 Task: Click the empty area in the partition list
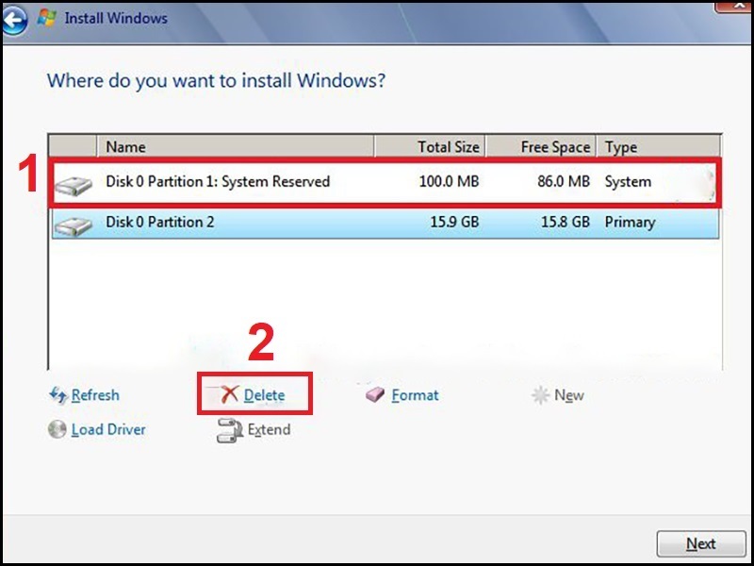click(x=377, y=302)
